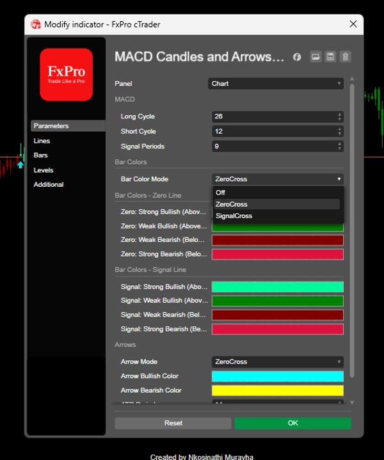
Task: Switch to the Lines section
Action: click(42, 141)
